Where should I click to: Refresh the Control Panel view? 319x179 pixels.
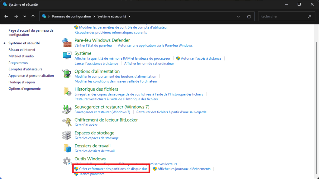(x=249, y=17)
